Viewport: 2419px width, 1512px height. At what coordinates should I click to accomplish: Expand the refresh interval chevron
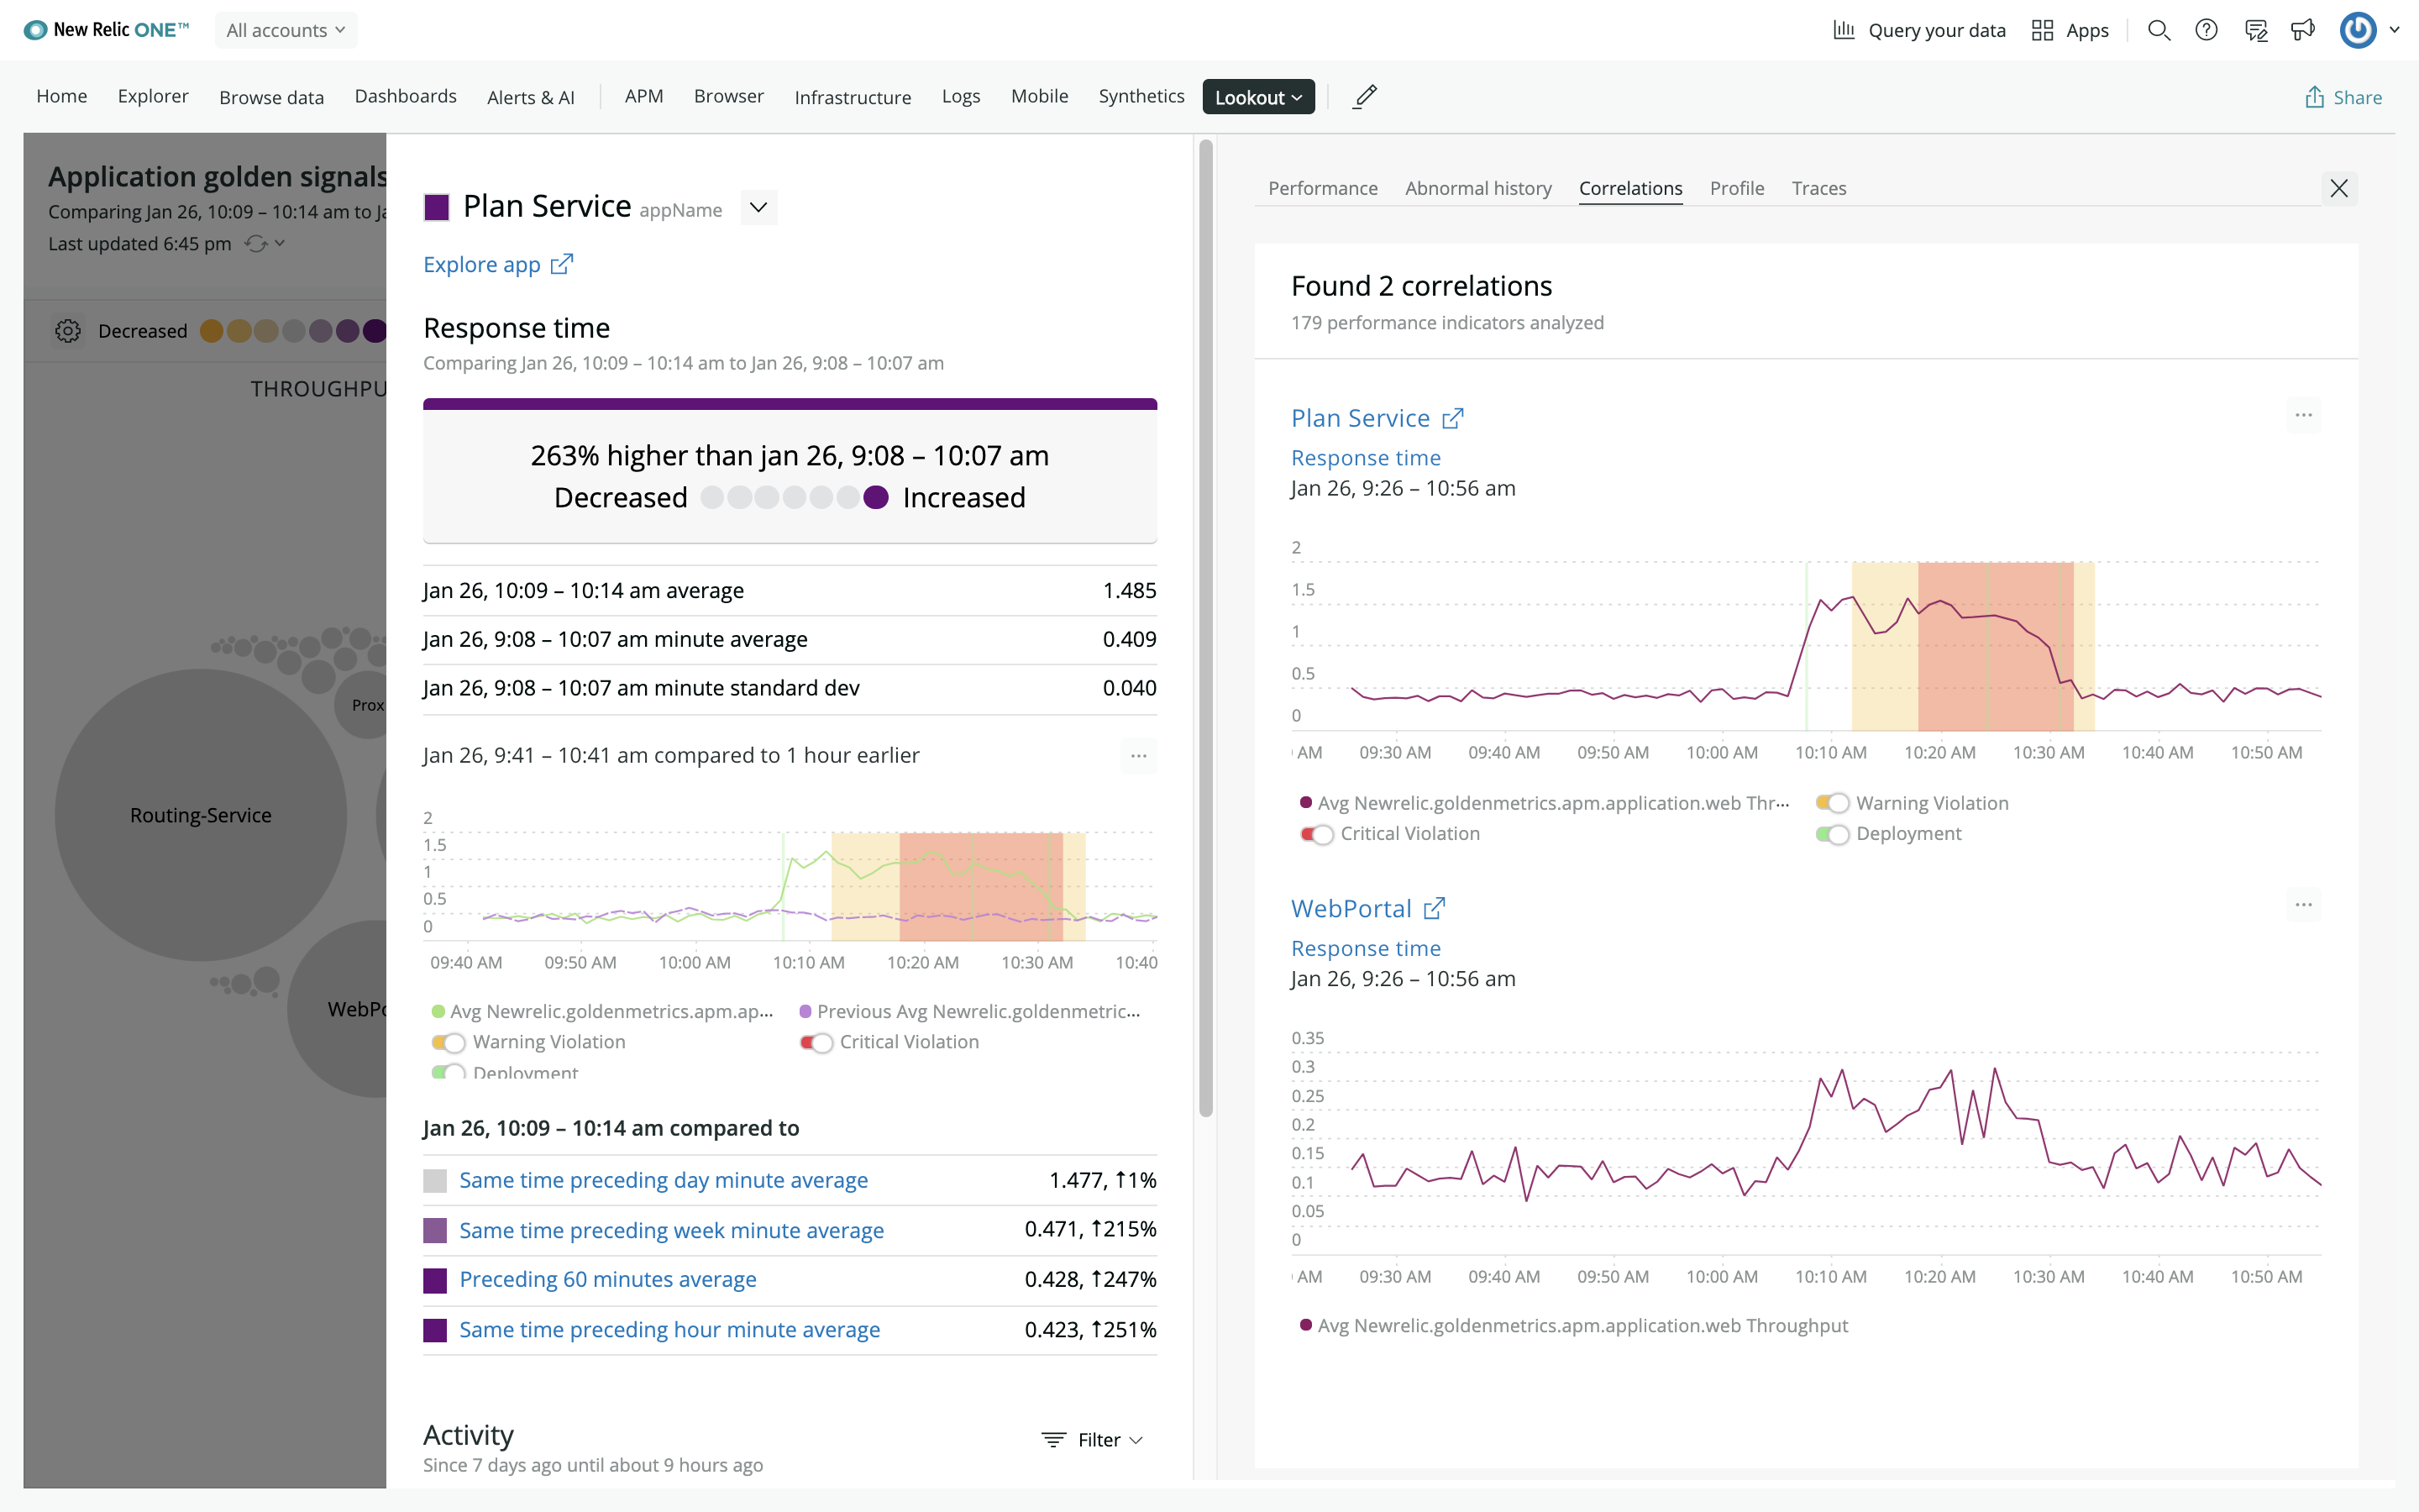280,243
